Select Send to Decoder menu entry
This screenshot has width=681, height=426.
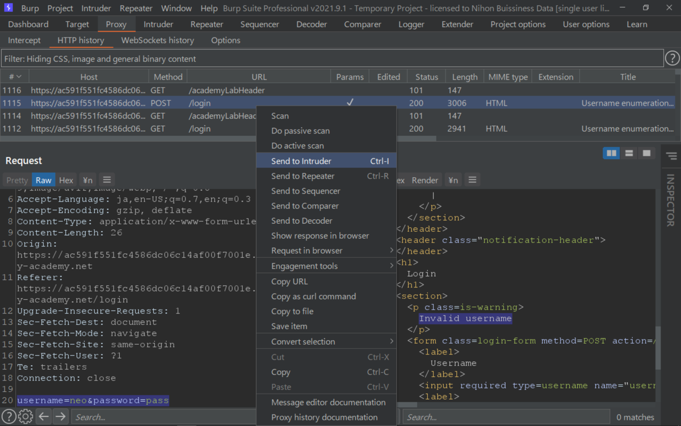pyautogui.click(x=326, y=220)
